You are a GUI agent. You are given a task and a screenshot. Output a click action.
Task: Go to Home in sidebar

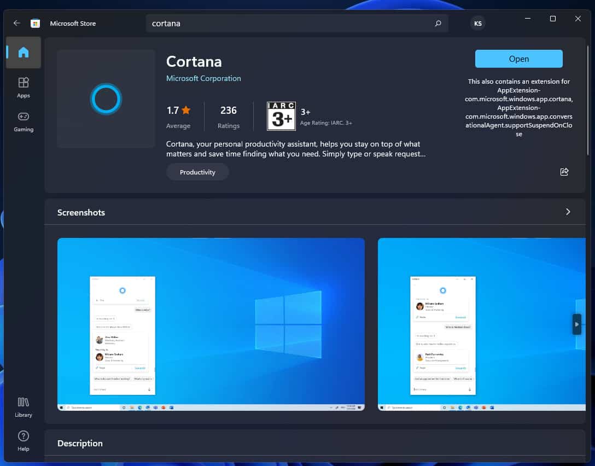point(24,53)
